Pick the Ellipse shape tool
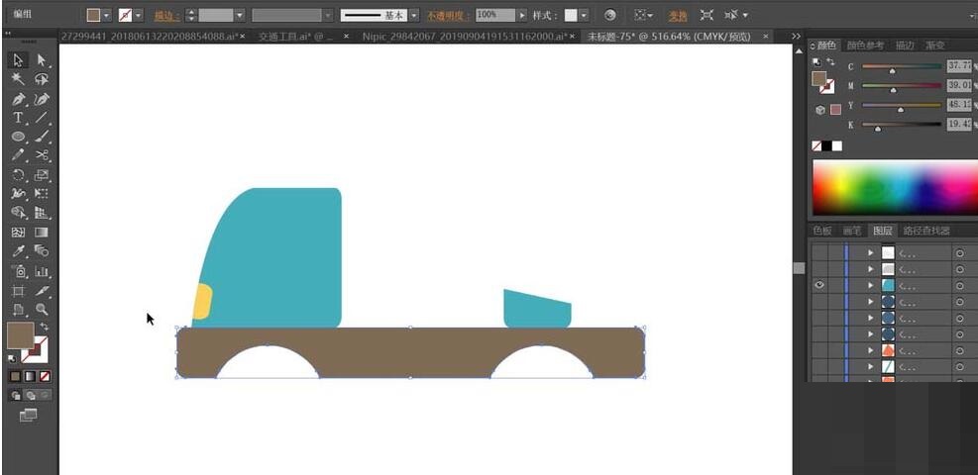 pyautogui.click(x=18, y=137)
